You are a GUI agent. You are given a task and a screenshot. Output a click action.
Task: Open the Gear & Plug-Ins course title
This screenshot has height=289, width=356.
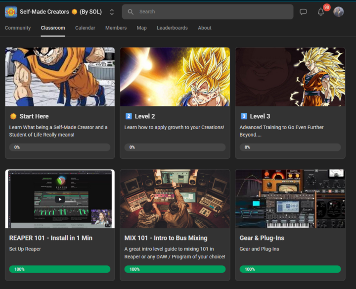point(262,238)
